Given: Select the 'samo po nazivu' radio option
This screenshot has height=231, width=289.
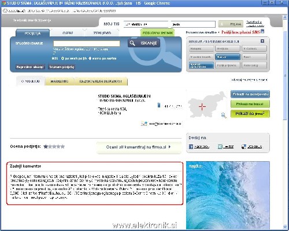Looking at the screenshot, I should [x=90, y=58].
